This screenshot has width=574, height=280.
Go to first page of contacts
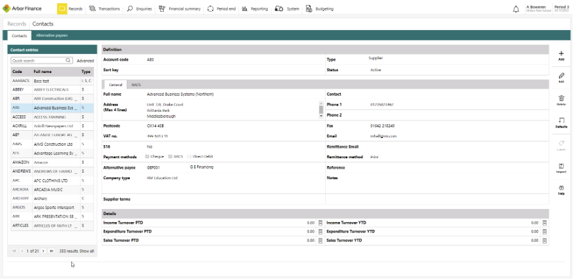click(14, 251)
